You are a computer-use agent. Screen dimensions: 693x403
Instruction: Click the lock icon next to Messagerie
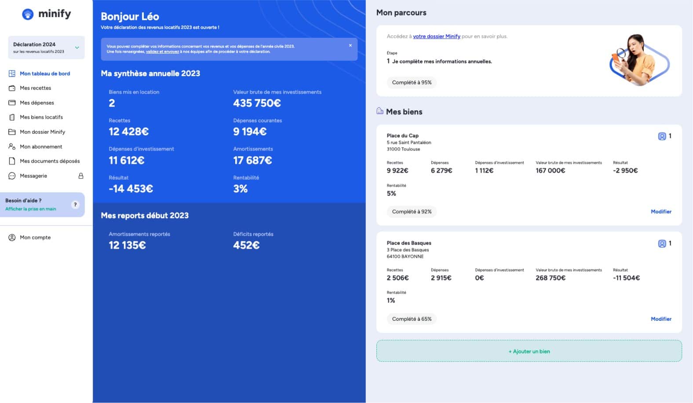coord(81,176)
